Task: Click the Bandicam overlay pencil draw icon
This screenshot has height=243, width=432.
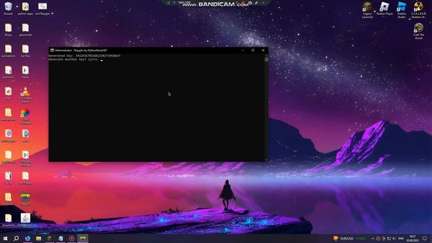Action: 256,3
